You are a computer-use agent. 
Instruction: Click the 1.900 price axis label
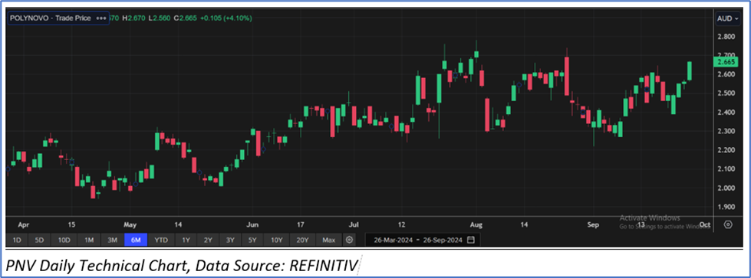[726, 208]
